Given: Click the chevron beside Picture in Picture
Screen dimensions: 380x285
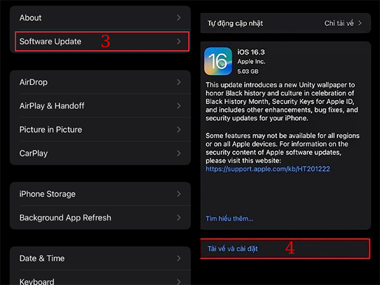Looking at the screenshot, I should [179, 130].
